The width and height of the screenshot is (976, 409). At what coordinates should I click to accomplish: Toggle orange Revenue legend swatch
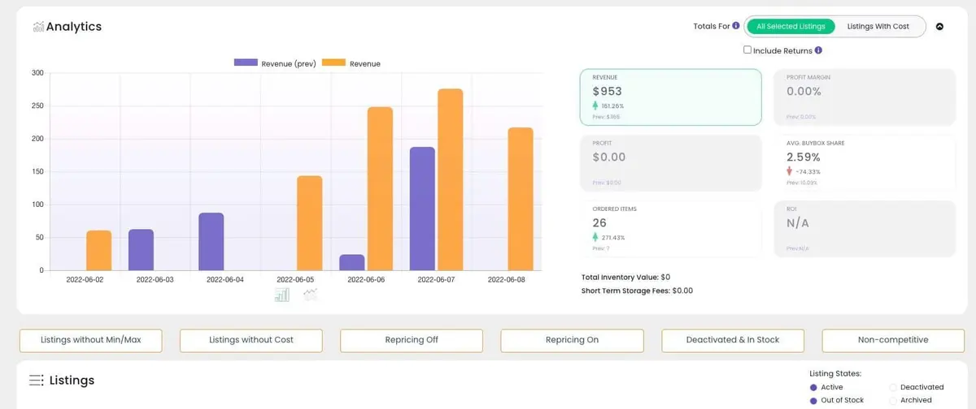pyautogui.click(x=333, y=63)
